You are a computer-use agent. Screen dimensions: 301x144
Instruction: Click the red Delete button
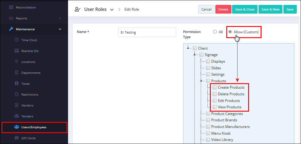[x=223, y=9]
